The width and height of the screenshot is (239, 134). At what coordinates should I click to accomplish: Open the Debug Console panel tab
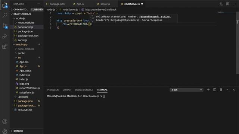click(84, 90)
